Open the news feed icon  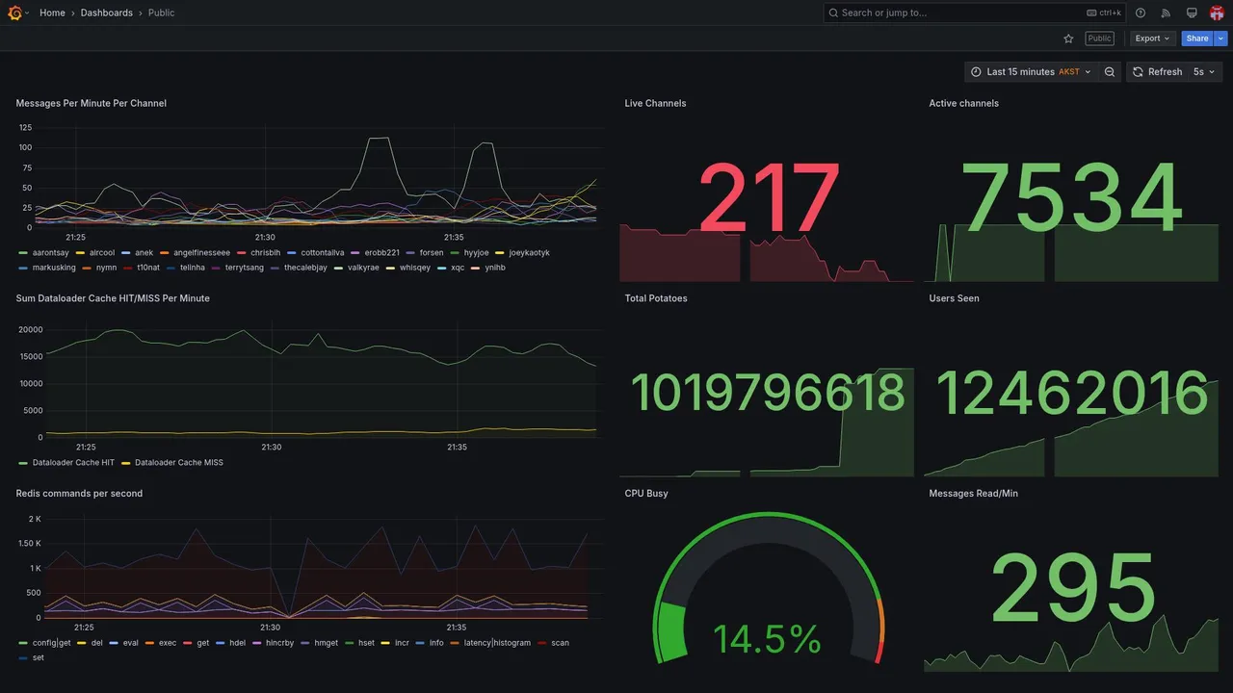click(x=1166, y=13)
